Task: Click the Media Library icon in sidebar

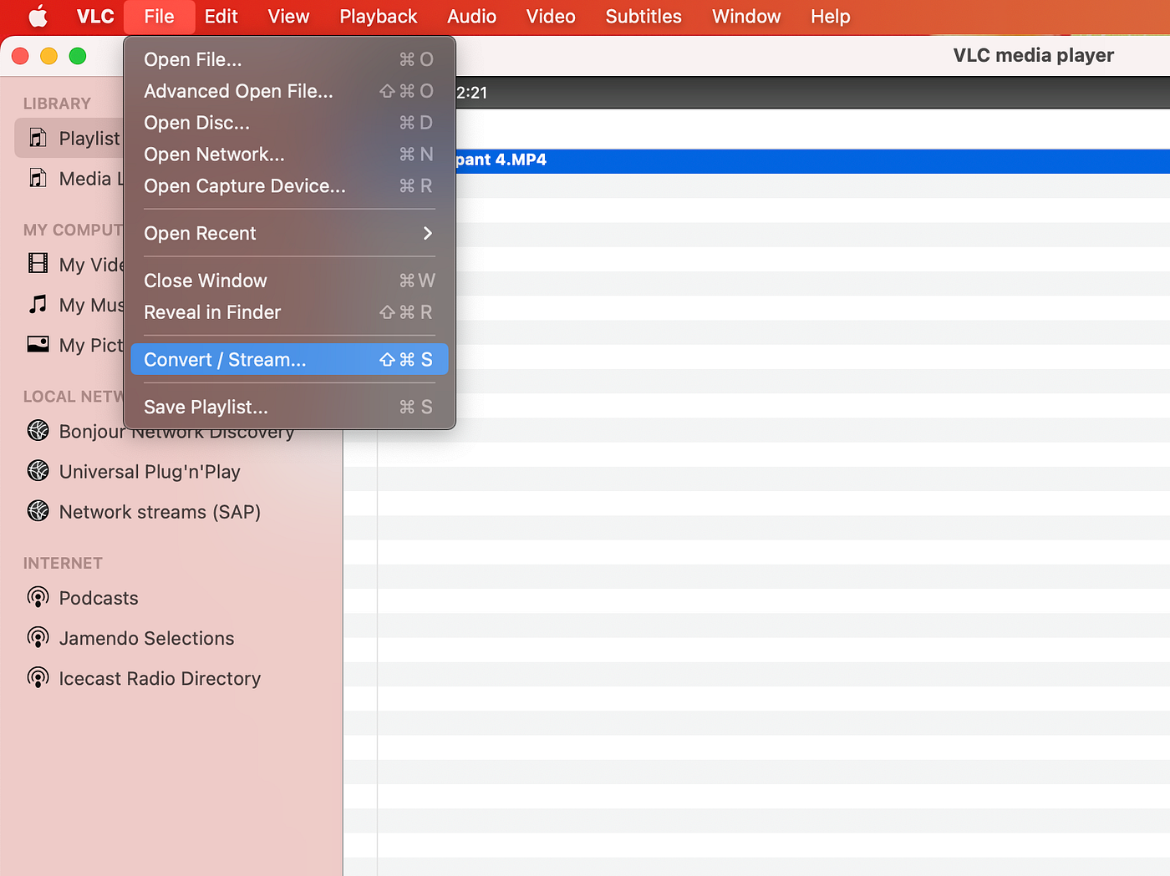Action: [38, 178]
